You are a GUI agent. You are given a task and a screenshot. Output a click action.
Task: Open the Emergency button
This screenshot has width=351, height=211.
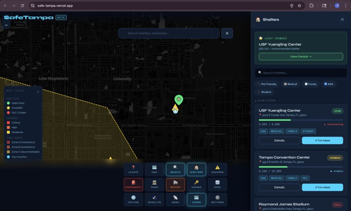133,184
